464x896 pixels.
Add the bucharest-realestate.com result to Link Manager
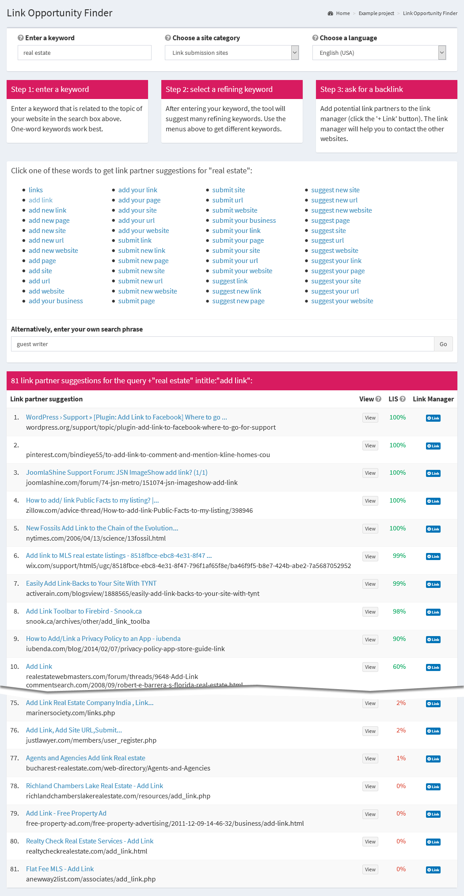(x=433, y=759)
